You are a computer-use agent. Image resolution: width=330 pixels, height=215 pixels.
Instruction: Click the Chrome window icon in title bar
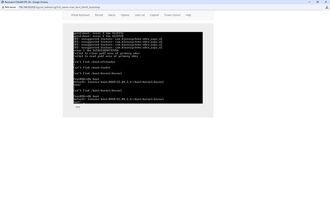tap(2, 2)
